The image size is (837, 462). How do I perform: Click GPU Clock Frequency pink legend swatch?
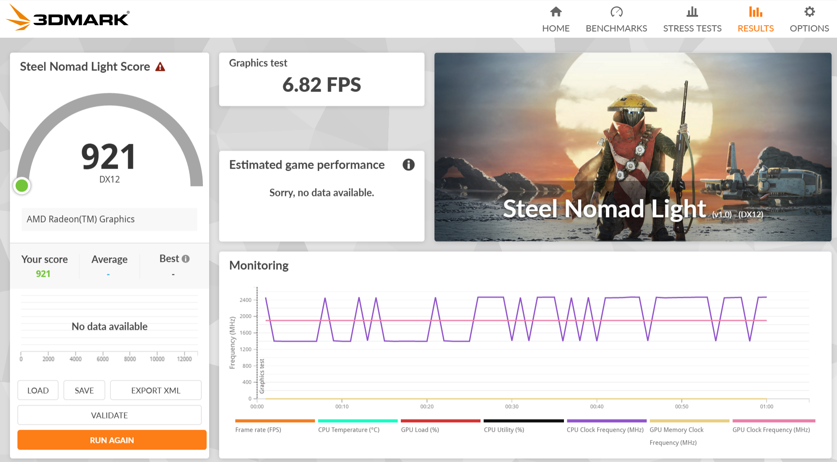pyautogui.click(x=774, y=421)
